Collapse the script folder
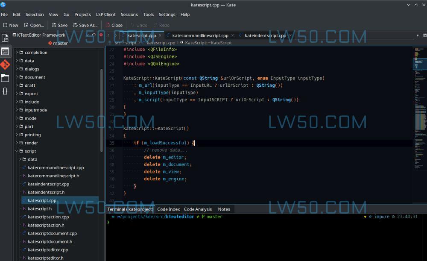The image size is (427, 261). pyautogui.click(x=17, y=151)
